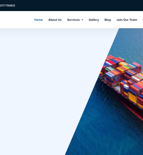Open the Gallery page
This screenshot has width=143, height=155.
coord(94,20)
